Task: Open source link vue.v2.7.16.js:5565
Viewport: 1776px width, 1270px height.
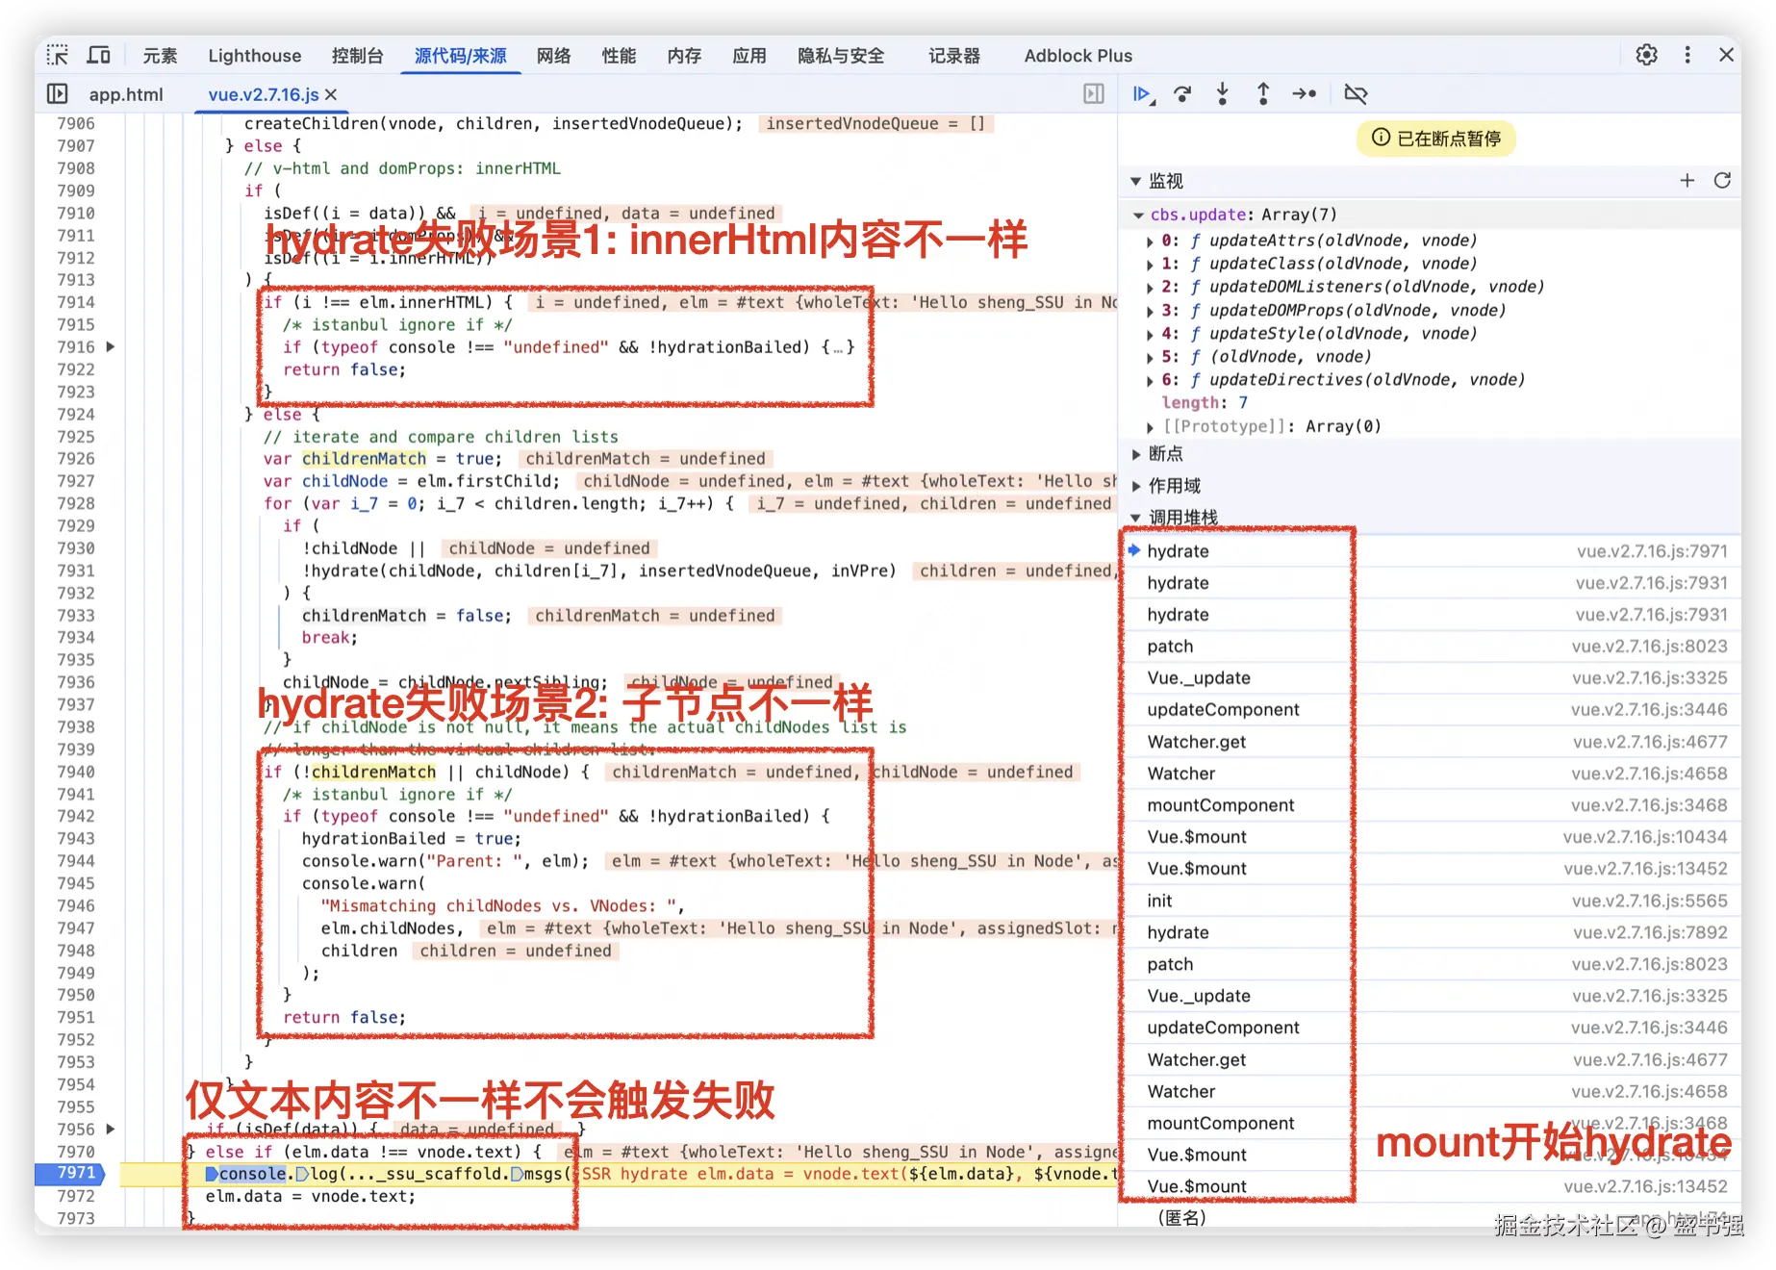Action: 1649,901
